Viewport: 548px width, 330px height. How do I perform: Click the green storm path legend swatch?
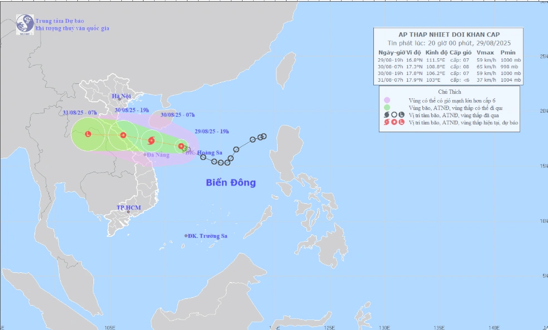click(387, 107)
